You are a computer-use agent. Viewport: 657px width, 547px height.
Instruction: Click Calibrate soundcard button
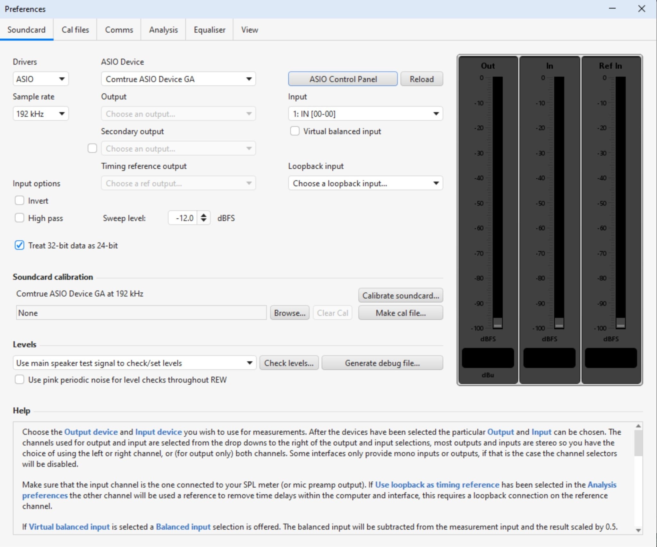(401, 295)
